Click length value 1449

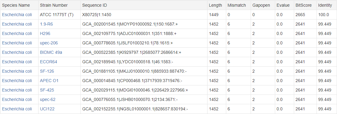point(214,15)
